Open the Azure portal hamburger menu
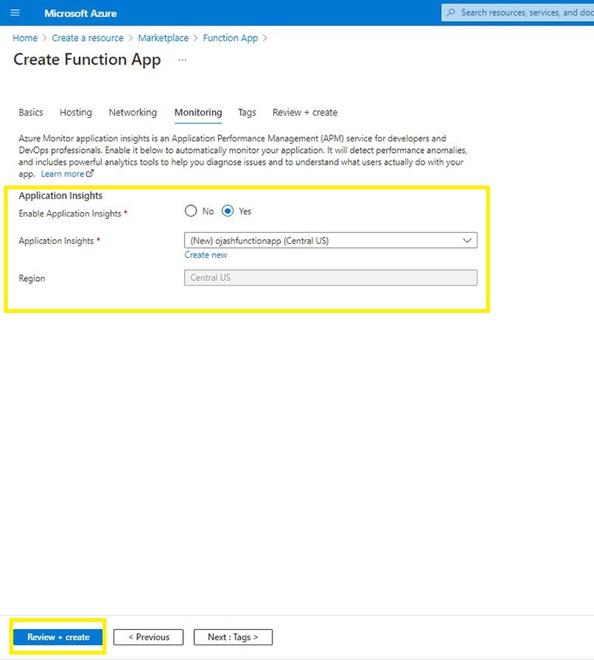 click(16, 12)
